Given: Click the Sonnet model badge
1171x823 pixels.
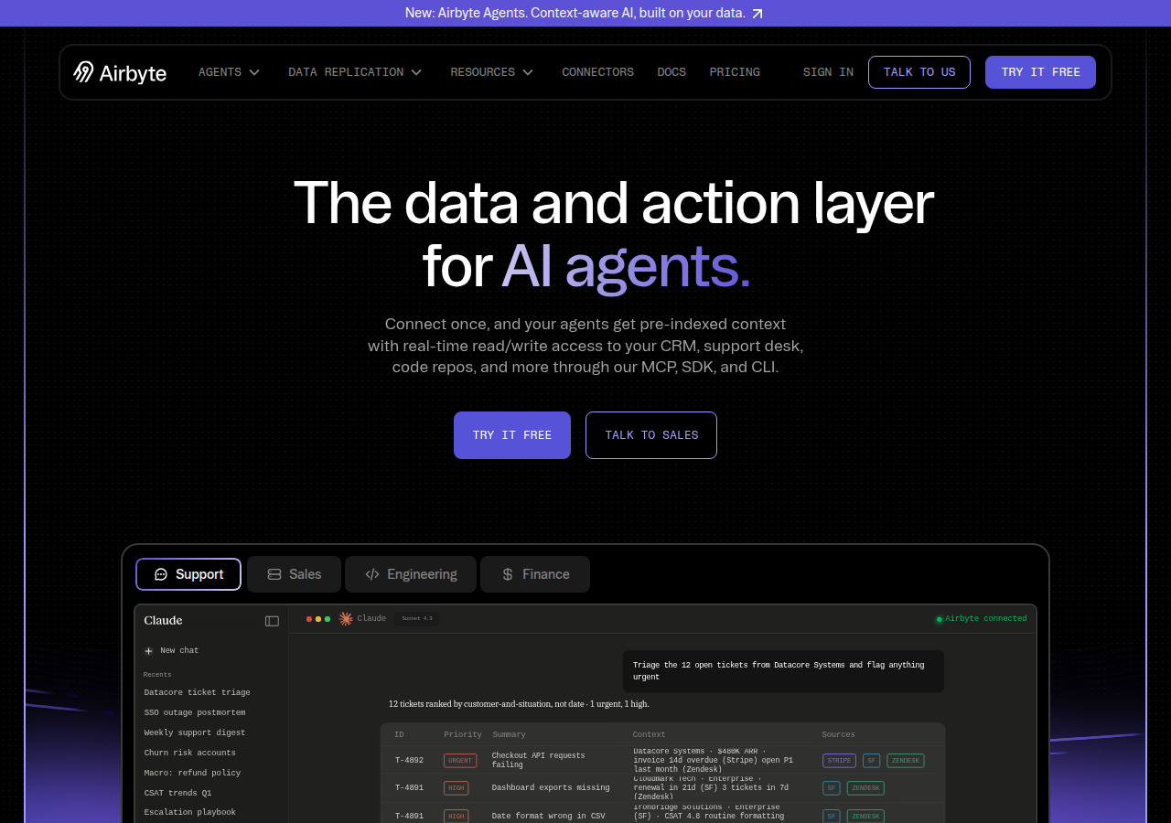Looking at the screenshot, I should [x=417, y=619].
